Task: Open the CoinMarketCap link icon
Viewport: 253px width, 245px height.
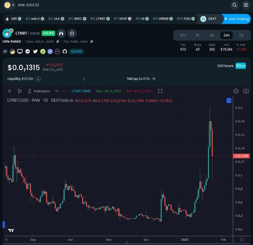Action: 50,52
